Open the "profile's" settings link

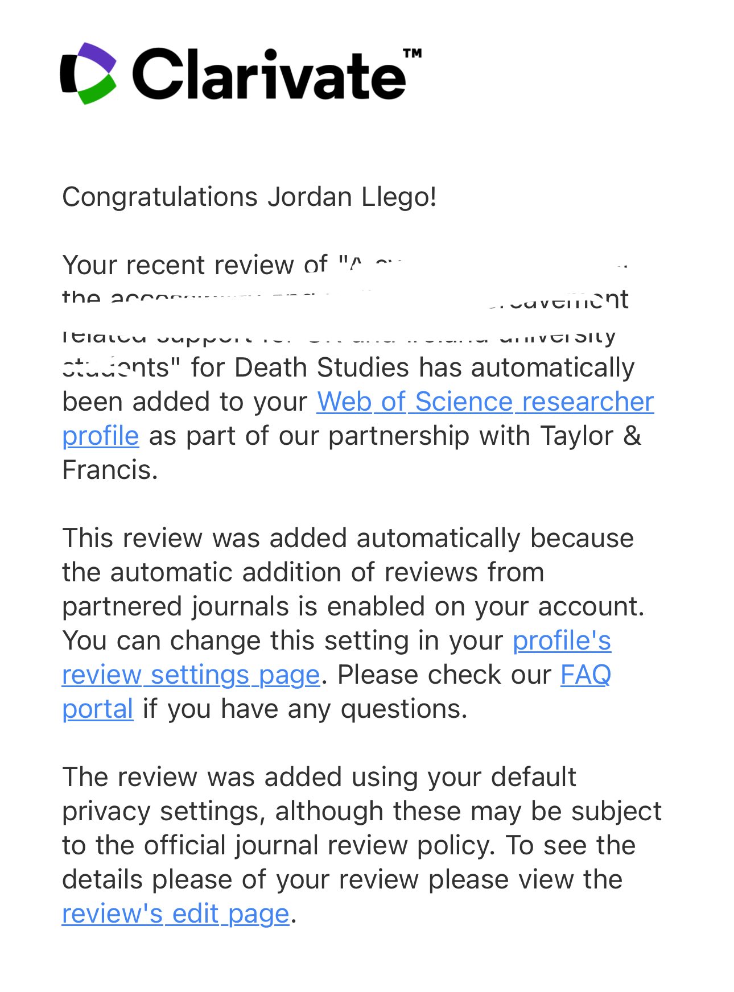click(x=562, y=640)
